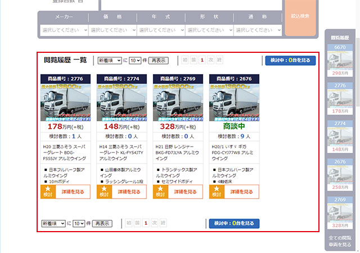
Task: Click the top blue 検討中:0台を見る button
Action: [x=290, y=61]
